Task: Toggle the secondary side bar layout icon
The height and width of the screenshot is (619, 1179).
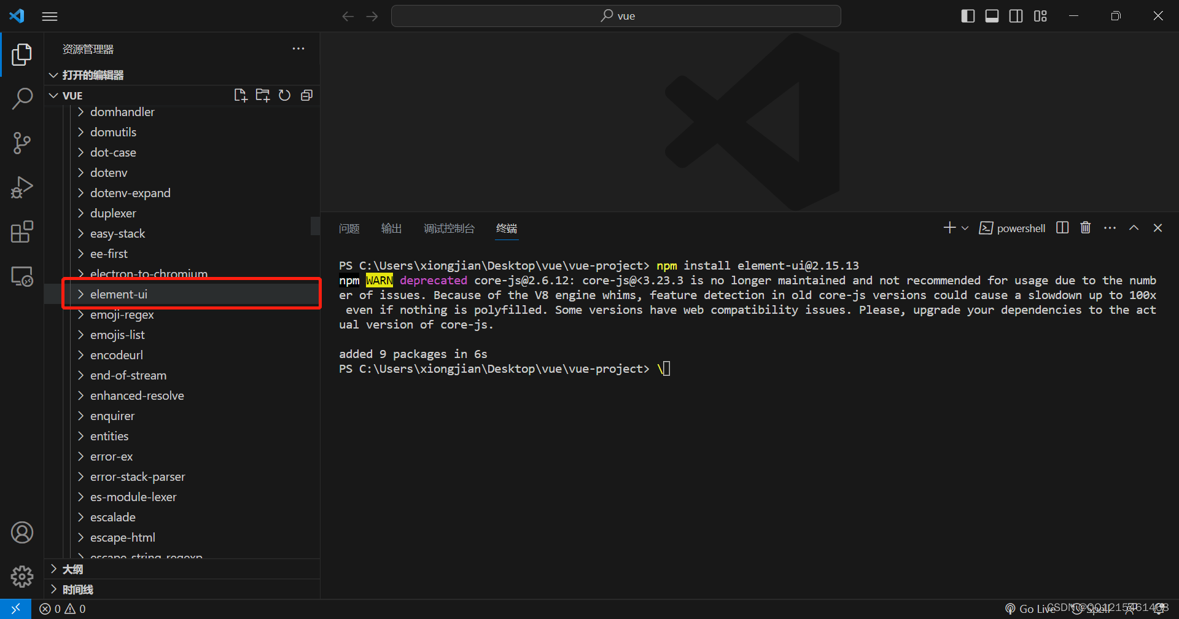Action: click(1016, 16)
